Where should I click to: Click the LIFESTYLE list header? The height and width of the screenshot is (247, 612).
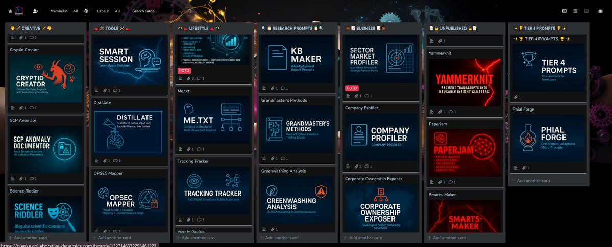(199, 29)
